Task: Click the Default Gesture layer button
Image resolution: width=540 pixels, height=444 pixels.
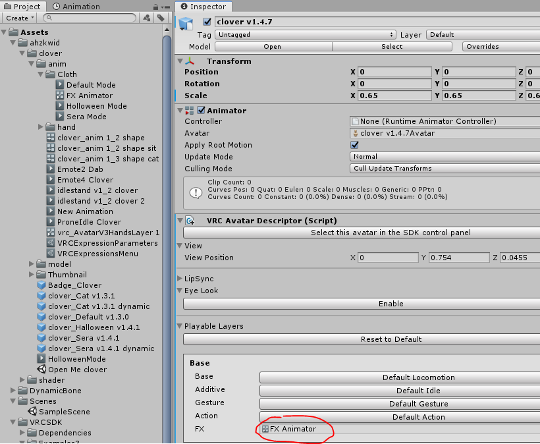Action: coord(400,404)
